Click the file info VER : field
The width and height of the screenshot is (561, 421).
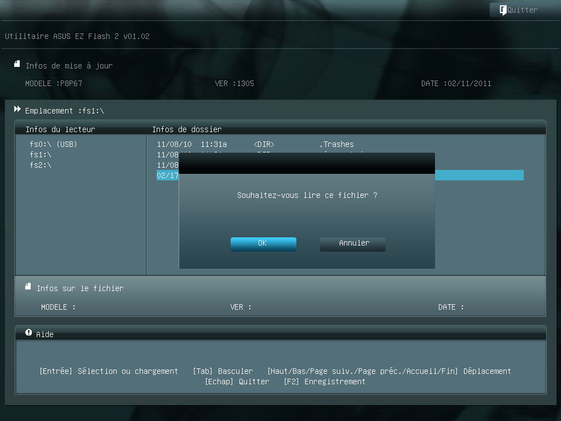[x=241, y=307]
